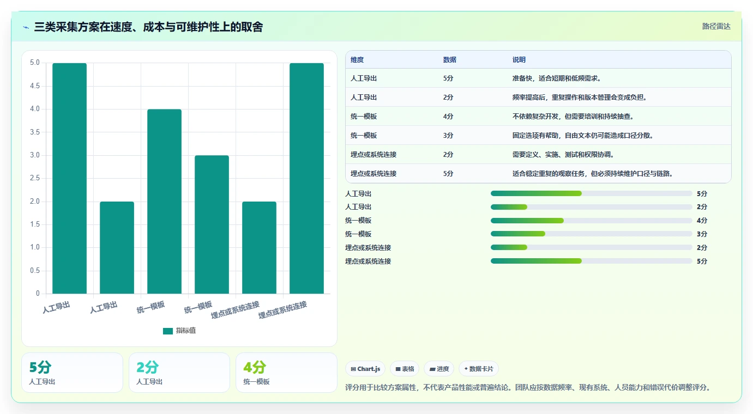This screenshot has height=414, width=753.
Task: Click the description 固定选项有帮助，自由文本仍可能造成口径分散。
Action: [583, 136]
